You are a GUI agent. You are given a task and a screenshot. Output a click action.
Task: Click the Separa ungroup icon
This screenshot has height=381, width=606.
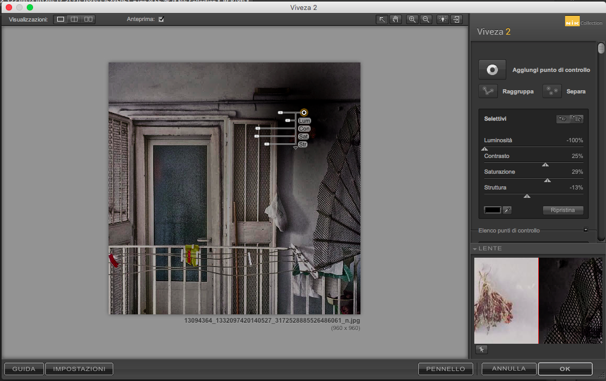(x=552, y=91)
